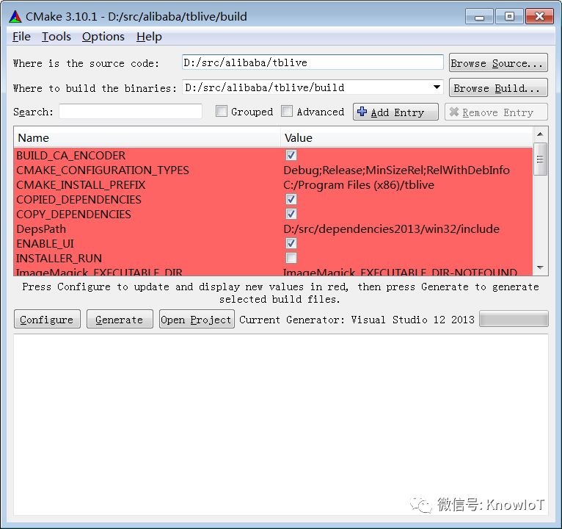
Task: Click the Open Project button
Action: pos(197,320)
